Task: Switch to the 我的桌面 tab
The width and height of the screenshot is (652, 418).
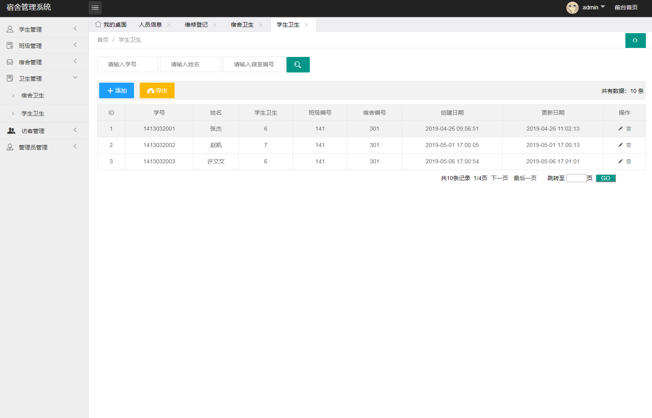Action: (111, 25)
